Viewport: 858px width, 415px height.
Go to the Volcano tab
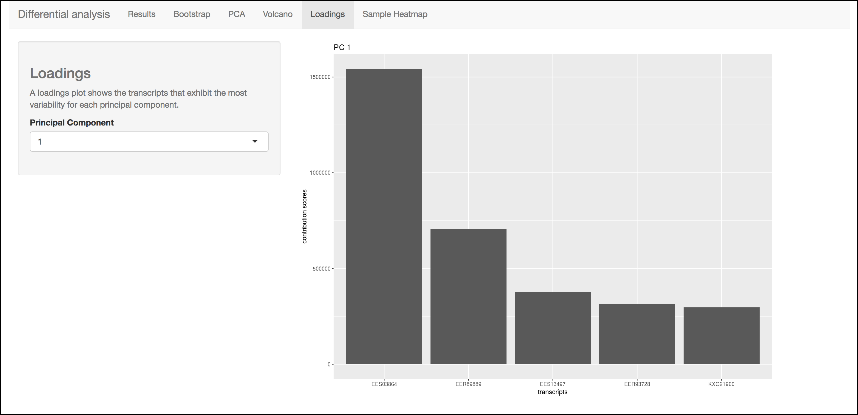coord(278,14)
